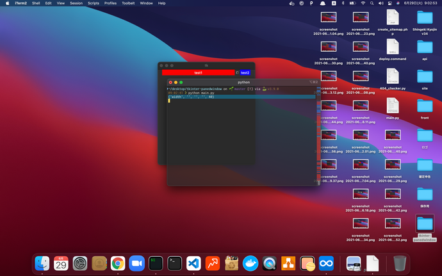
Task: Open the Preview icon in Dock
Action: pos(354,263)
